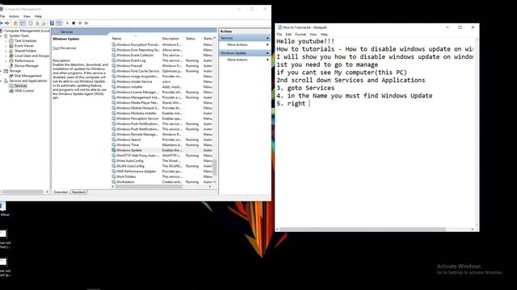Click in Notepad text after '5. right'
Image resolution: width=517 pixels, height=290 pixels.
click(309, 104)
